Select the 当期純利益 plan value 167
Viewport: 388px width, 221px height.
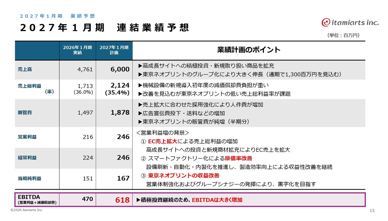(123, 178)
